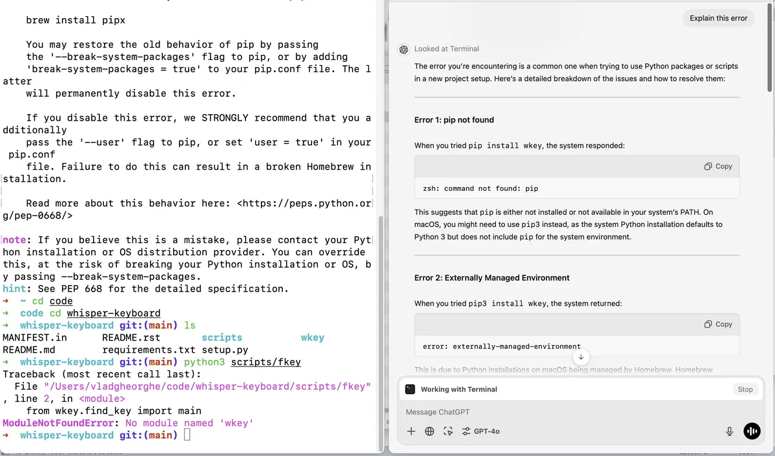775x456 pixels.
Task: Click the plus attach icon in ChatGPT
Action: [411, 431]
